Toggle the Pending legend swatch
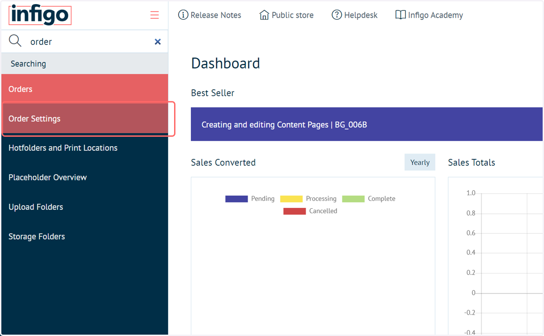This screenshot has width=544, height=336. point(237,199)
